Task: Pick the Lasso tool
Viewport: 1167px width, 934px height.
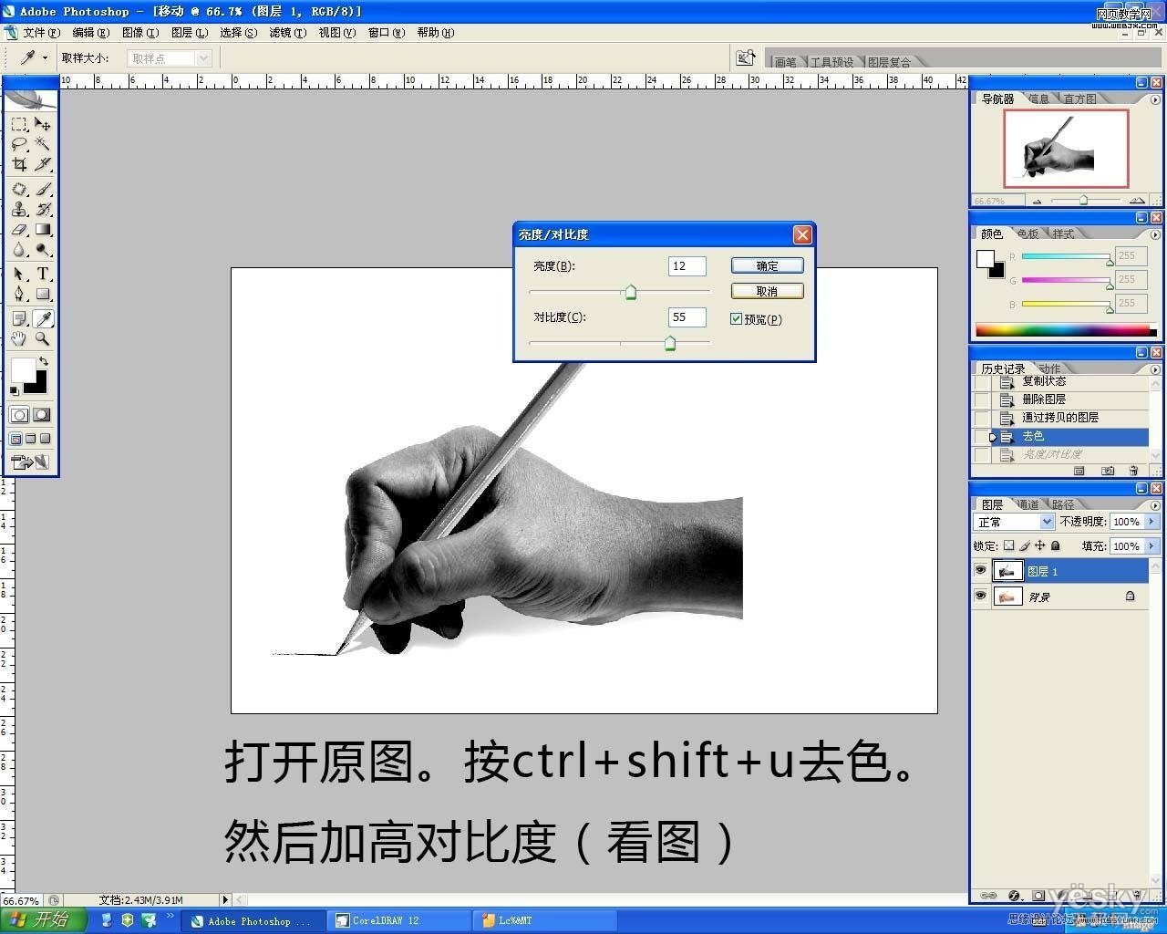Action: [19, 144]
